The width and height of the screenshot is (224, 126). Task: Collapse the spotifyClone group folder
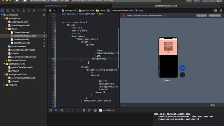tap(4, 19)
